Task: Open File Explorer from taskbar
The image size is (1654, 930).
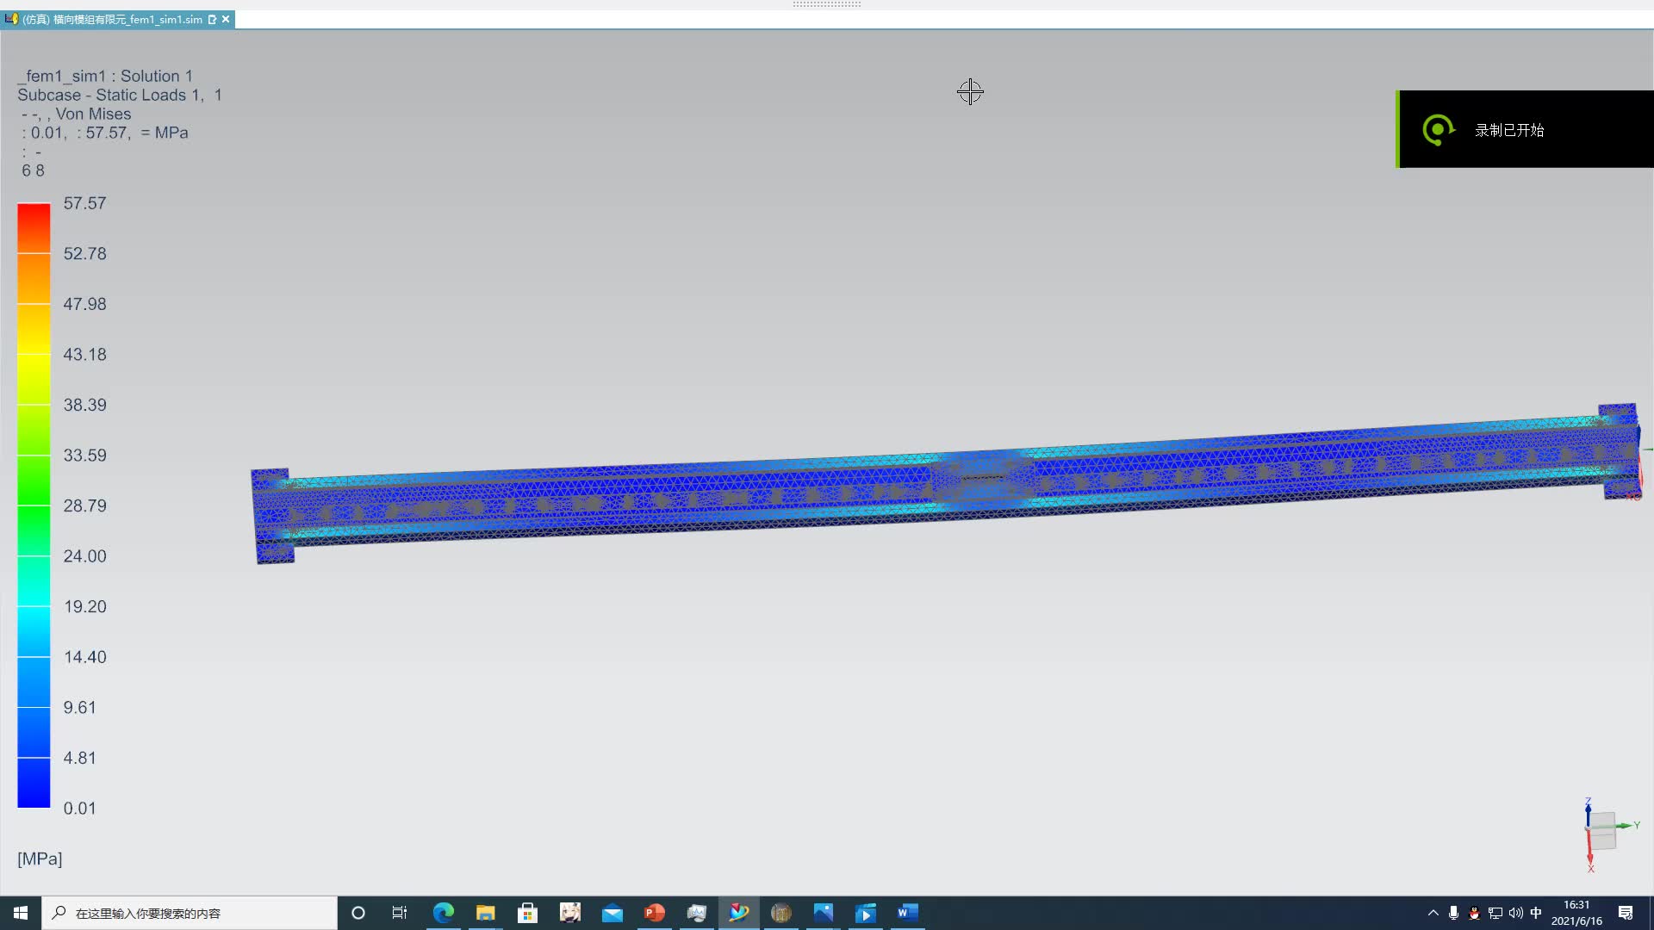Action: pos(486,913)
